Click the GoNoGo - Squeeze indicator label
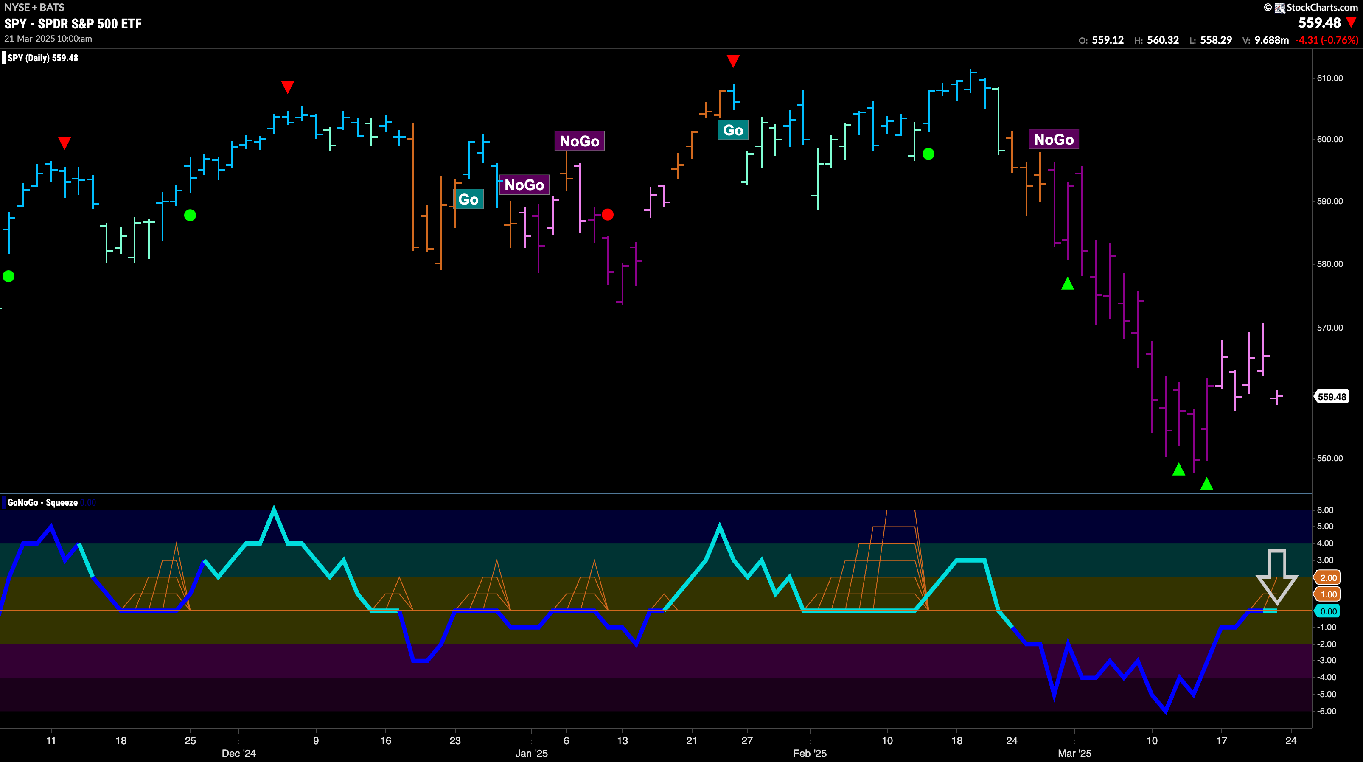Image resolution: width=1363 pixels, height=762 pixels. (x=42, y=503)
